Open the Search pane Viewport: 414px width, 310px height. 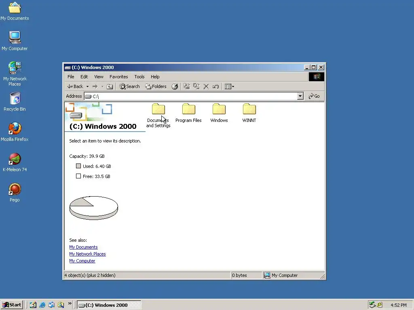(129, 86)
